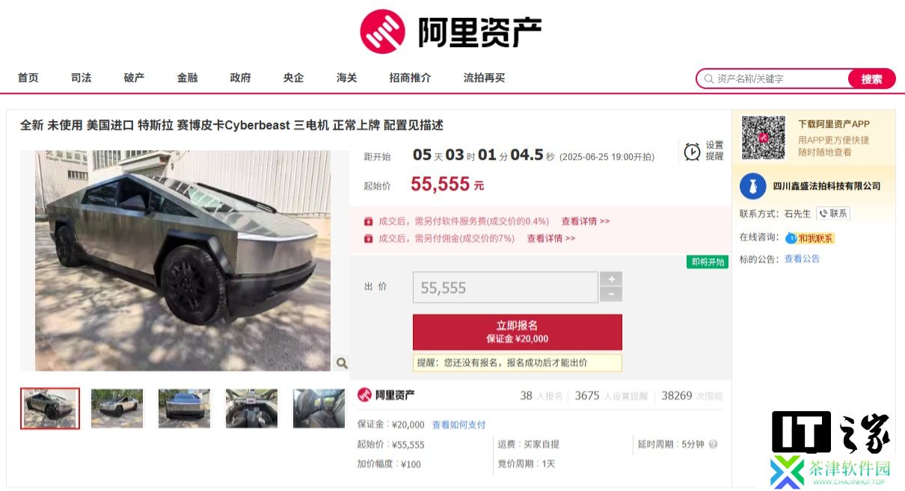905x491 pixels.
Task: Select the second car thumbnail image
Action: (117, 408)
